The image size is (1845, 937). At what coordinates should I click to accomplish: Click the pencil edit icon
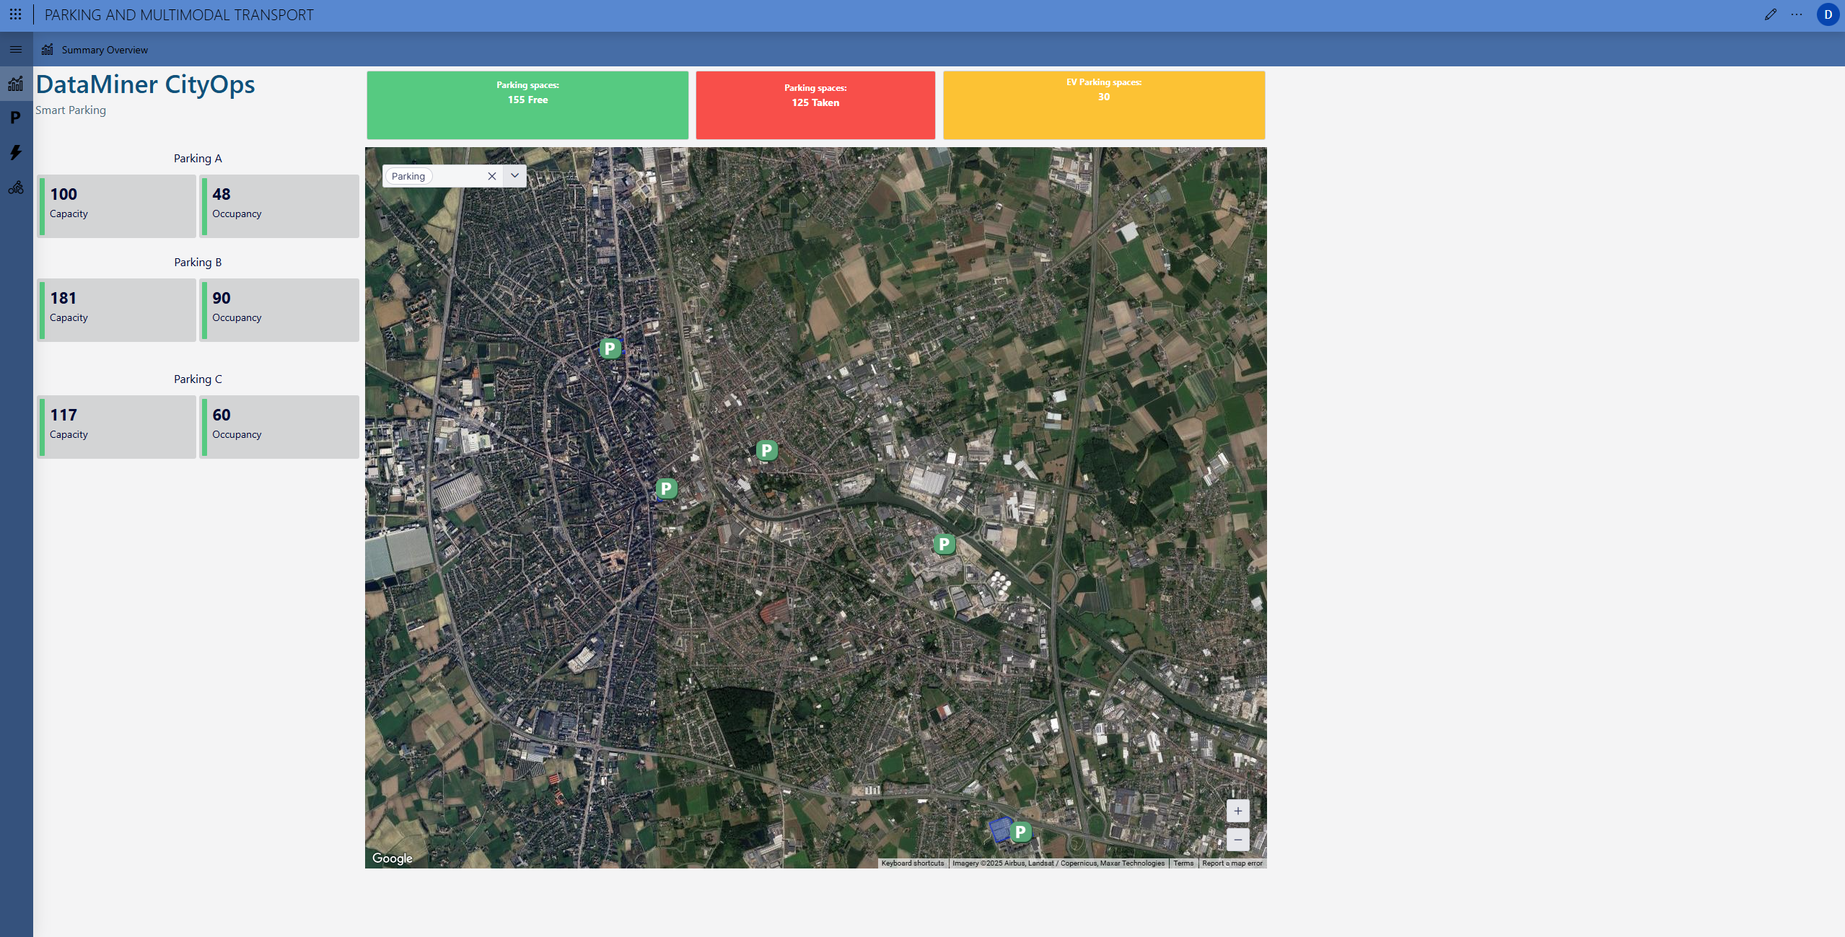pyautogui.click(x=1770, y=14)
